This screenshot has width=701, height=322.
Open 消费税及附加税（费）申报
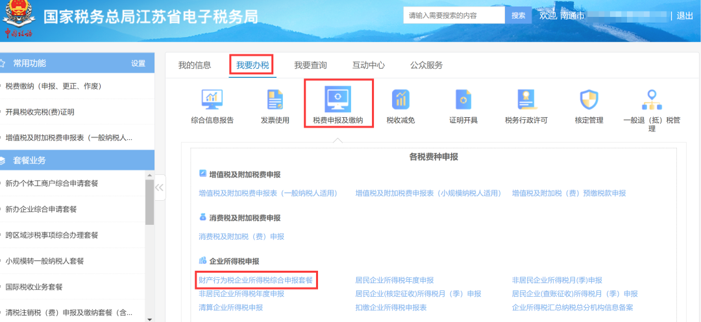click(x=241, y=236)
